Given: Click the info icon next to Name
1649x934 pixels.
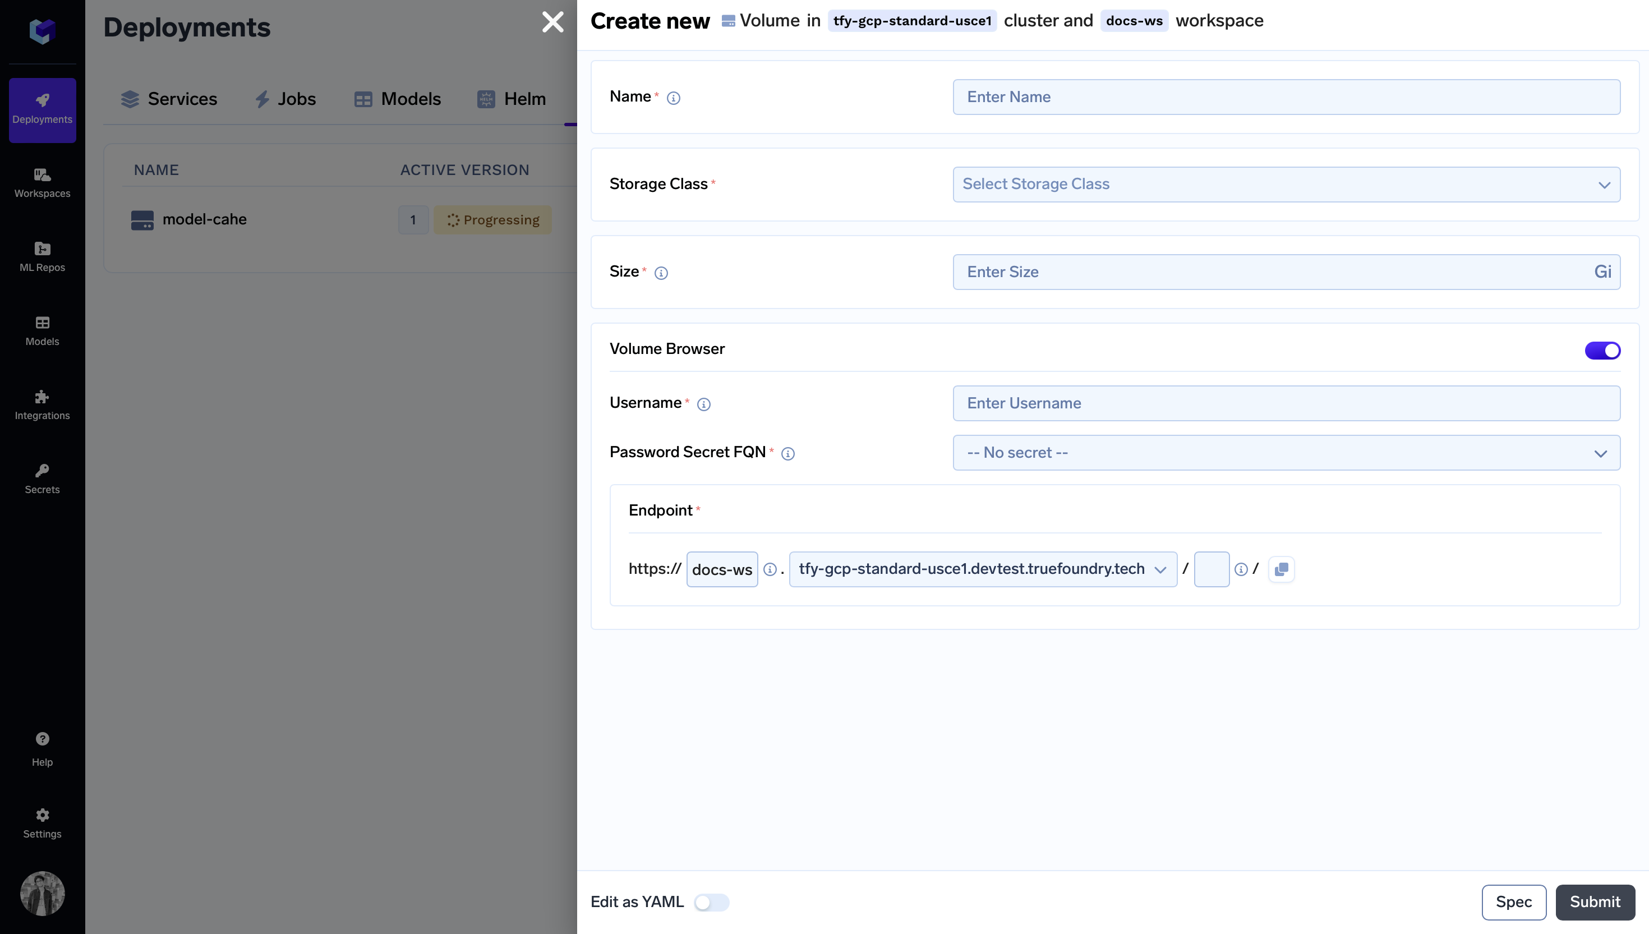Looking at the screenshot, I should [673, 98].
